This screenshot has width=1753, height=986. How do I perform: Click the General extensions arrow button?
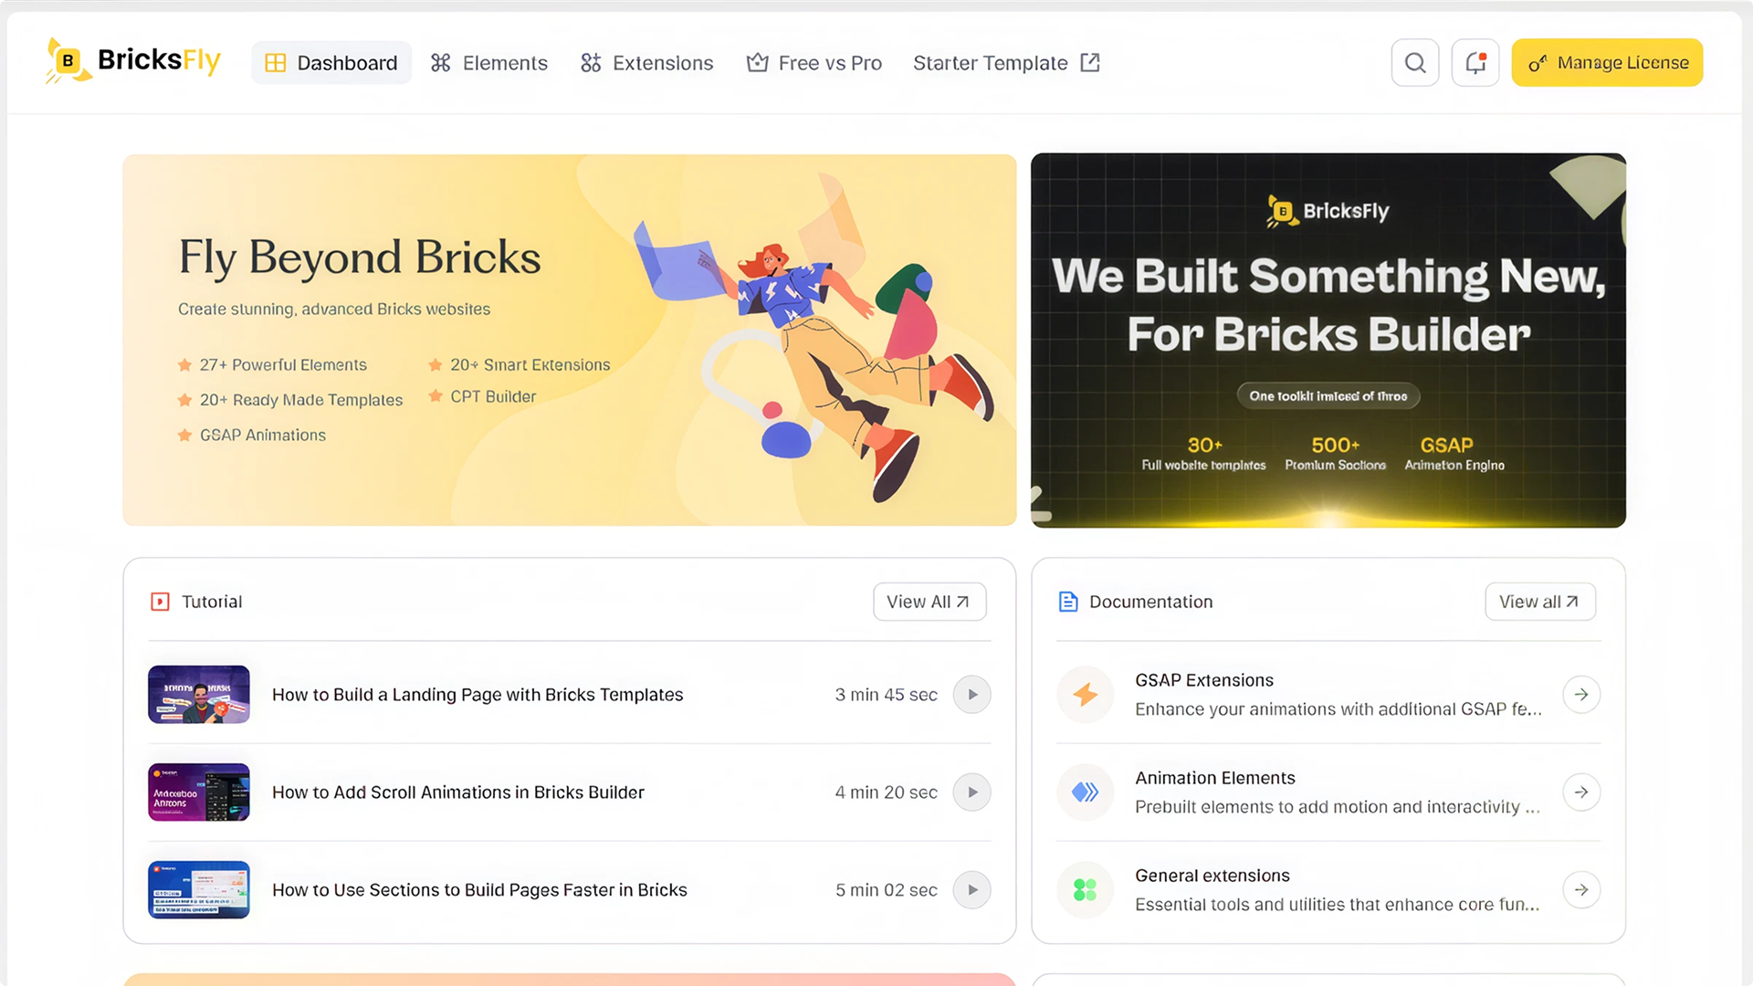(1581, 890)
